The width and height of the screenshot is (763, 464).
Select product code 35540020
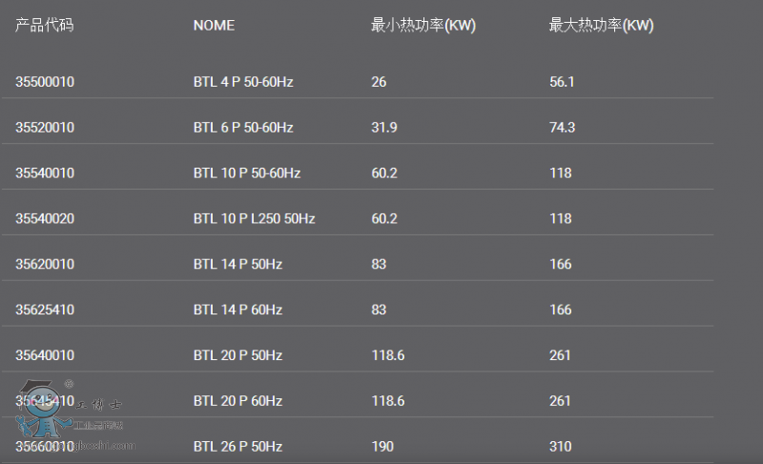[45, 219]
